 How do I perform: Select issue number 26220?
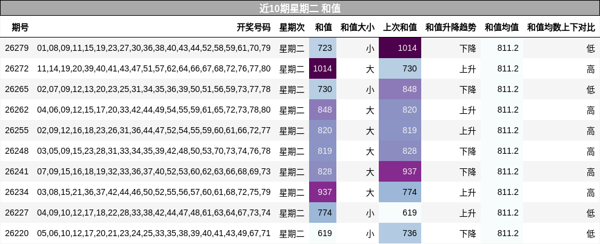coord(17,233)
